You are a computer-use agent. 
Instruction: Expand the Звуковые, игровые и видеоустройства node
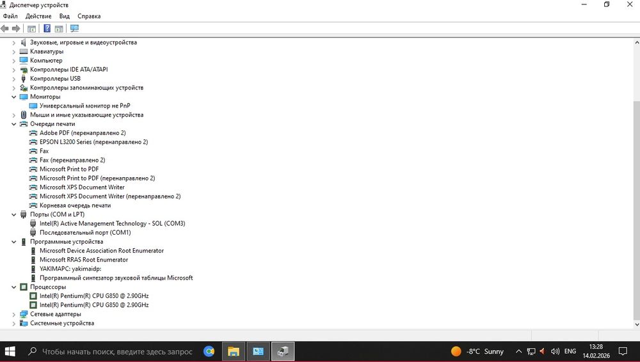(x=14, y=42)
